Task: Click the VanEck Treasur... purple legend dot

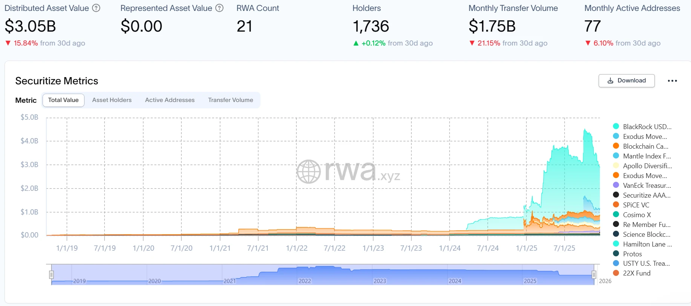Action: [x=616, y=185]
